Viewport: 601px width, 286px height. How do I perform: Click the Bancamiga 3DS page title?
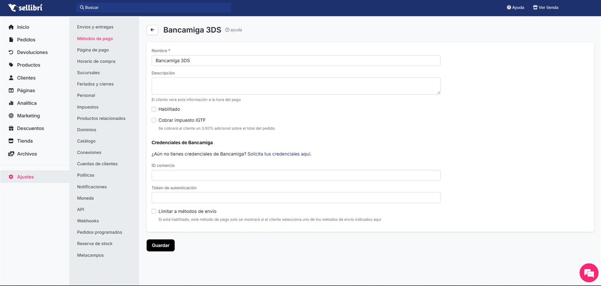(192, 30)
